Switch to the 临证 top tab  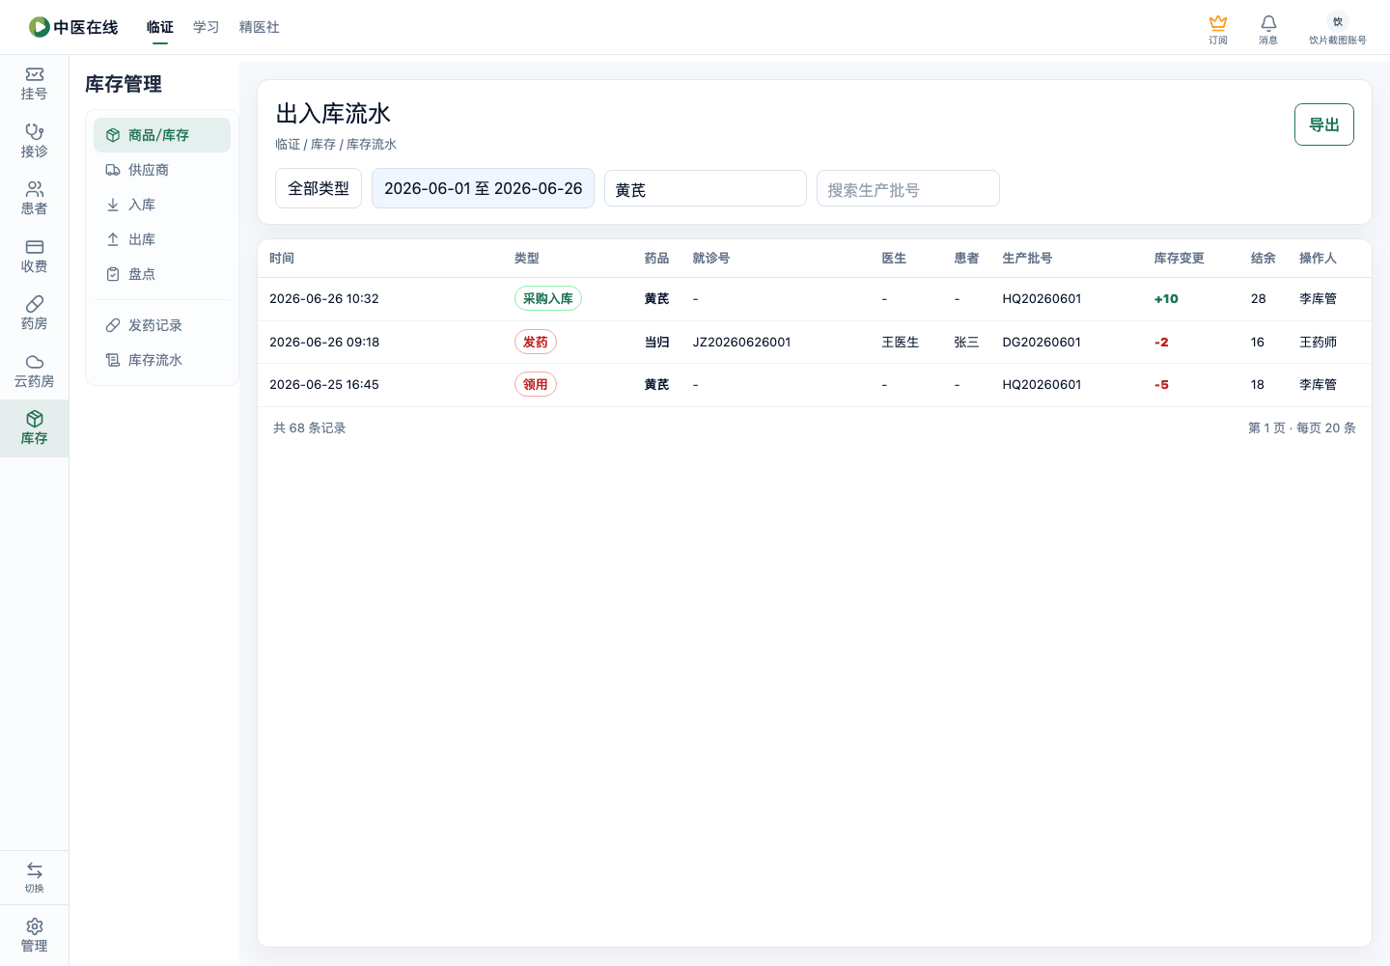coord(160,27)
